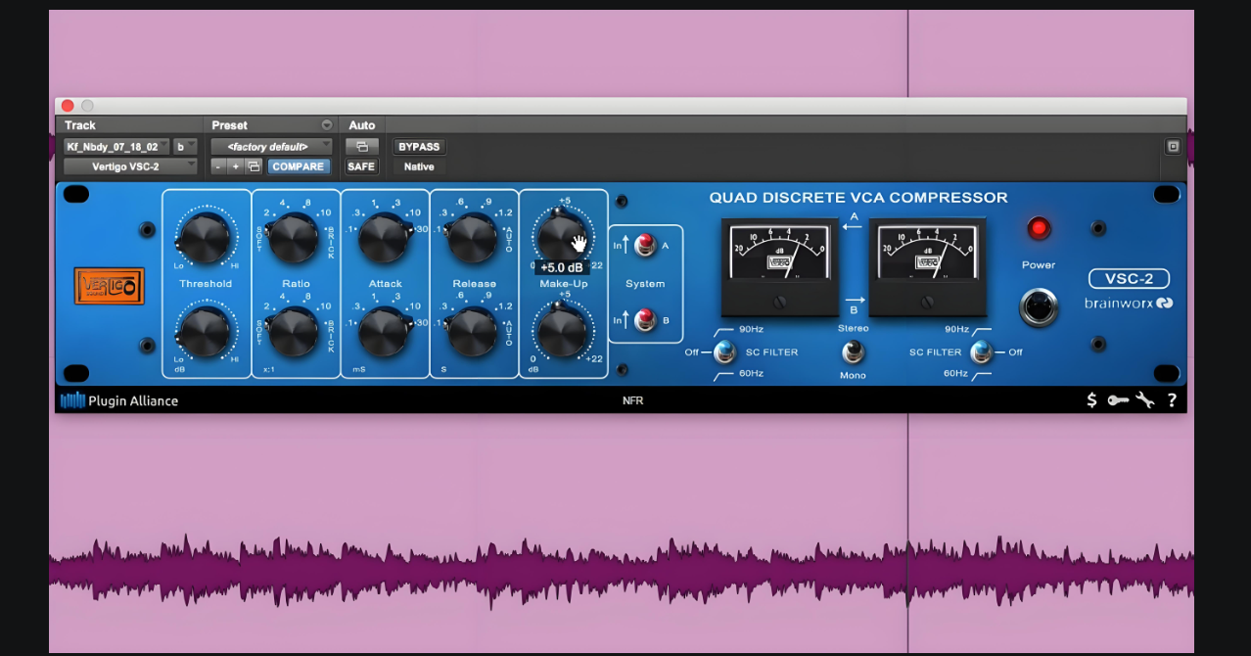The width and height of the screenshot is (1251, 656).
Task: Click the red power indicator lamp
Action: pos(1039,229)
